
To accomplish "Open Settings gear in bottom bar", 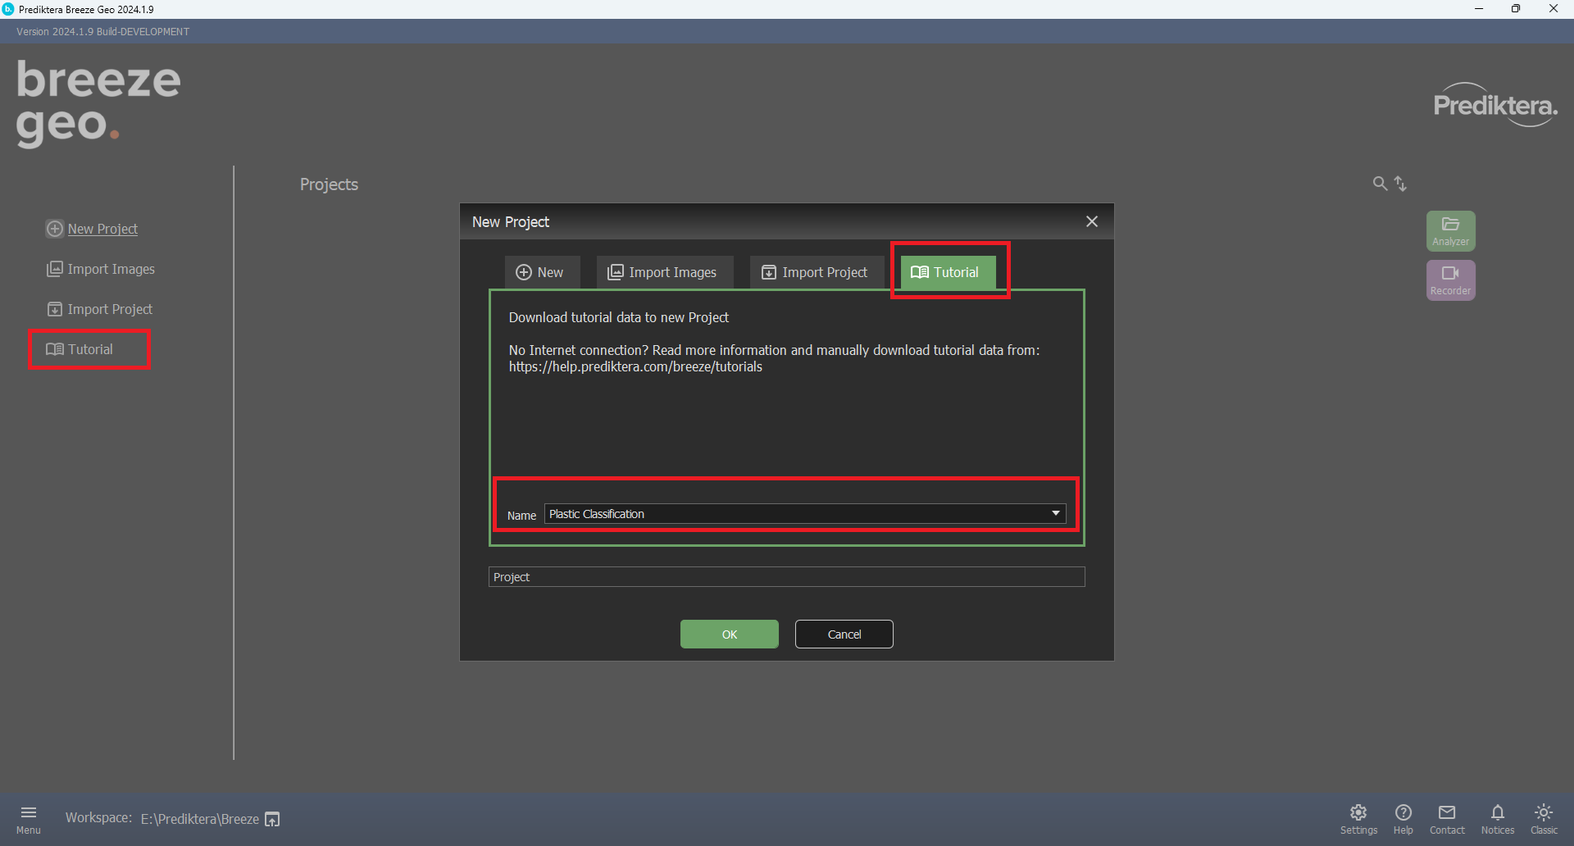I will pyautogui.click(x=1358, y=818).
